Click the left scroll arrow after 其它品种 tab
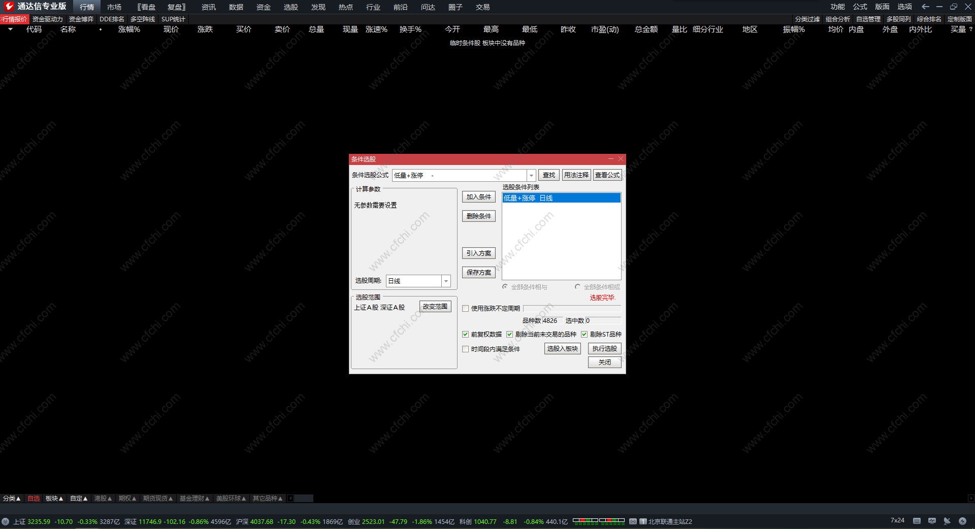 290,499
